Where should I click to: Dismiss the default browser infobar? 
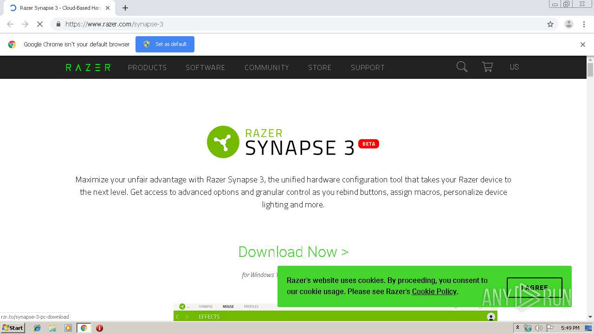[x=583, y=45]
